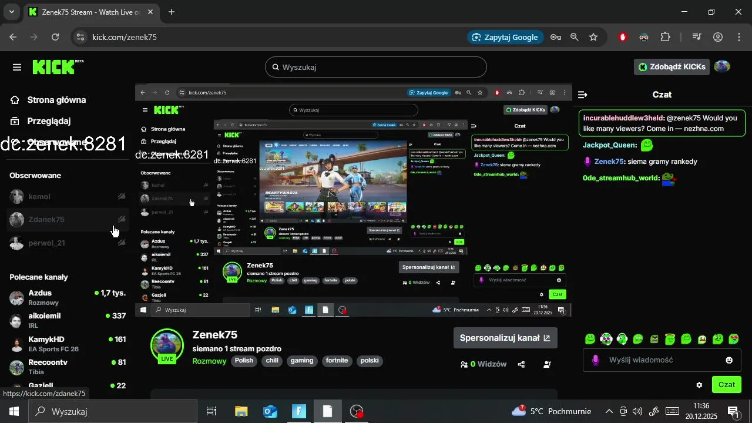Click the Polish tag
The width and height of the screenshot is (752, 423).
244,361
